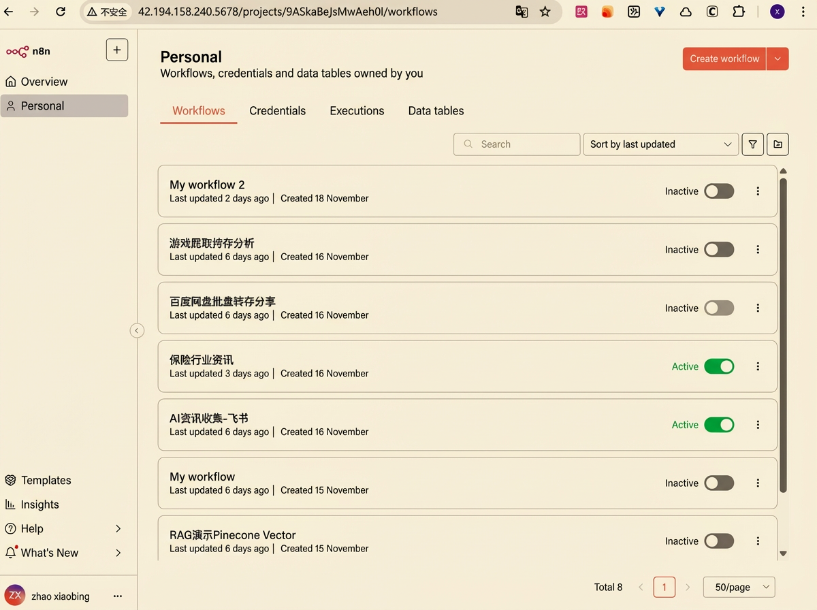Deactivate the 保险行业资讯 workflow toggle
This screenshot has height=610, width=817.
point(719,366)
